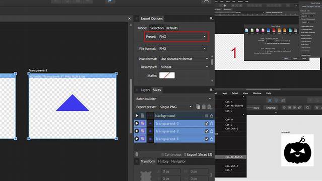
Task: Open the Export Options panel menu icon
Action: tap(211, 19)
